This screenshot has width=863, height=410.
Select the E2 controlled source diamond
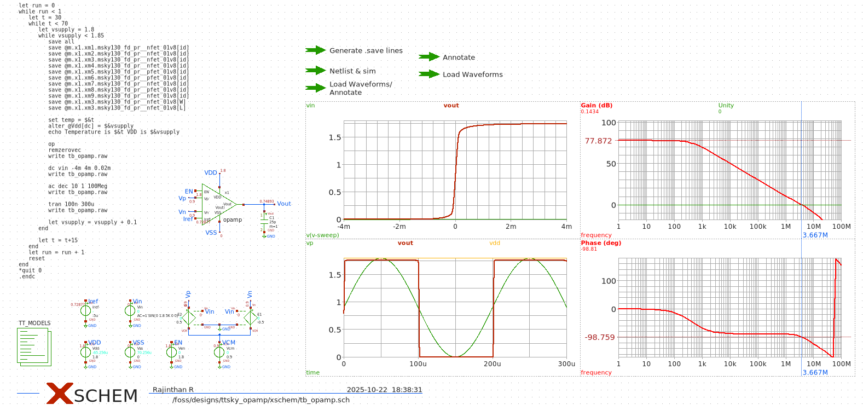click(188, 317)
